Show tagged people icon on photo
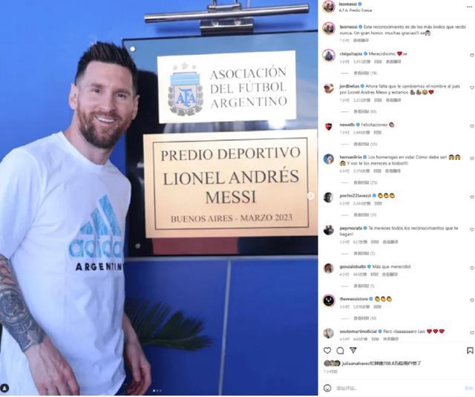 pyautogui.click(x=5, y=387)
